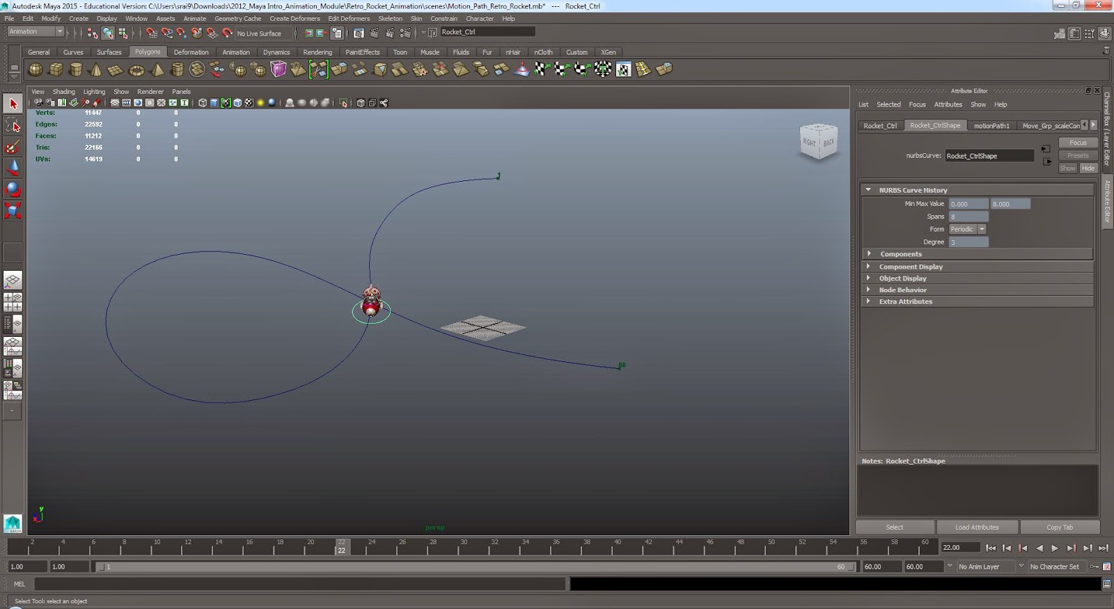Open the motionPath1 attribute tab
The width and height of the screenshot is (1114, 609).
[991, 126]
